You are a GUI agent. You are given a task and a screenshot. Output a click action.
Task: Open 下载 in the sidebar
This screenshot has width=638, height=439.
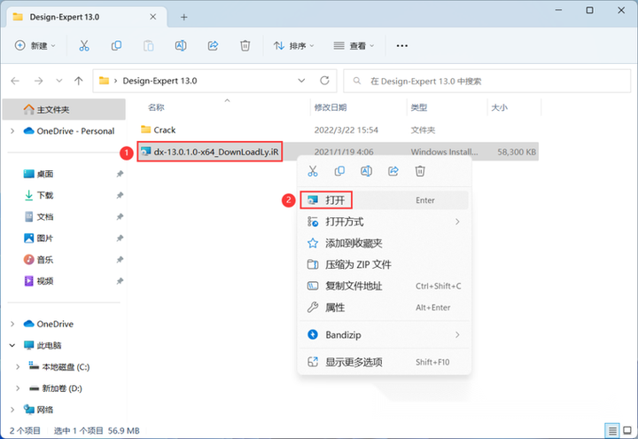click(39, 195)
